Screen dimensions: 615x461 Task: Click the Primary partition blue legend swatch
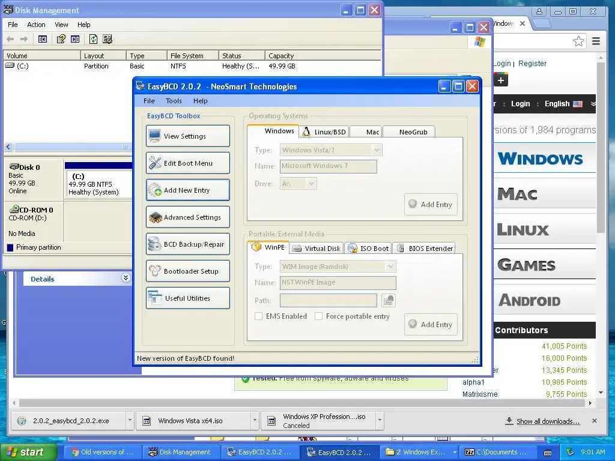(10, 247)
